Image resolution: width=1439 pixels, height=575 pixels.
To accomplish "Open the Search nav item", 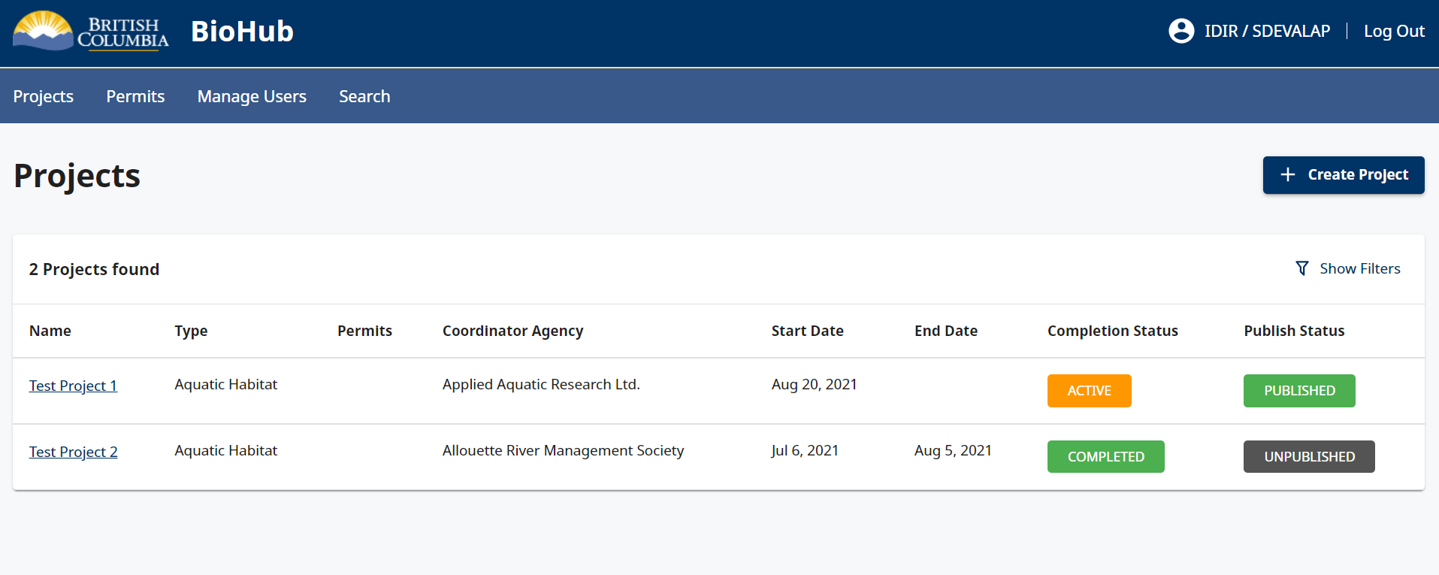I will click(x=364, y=96).
